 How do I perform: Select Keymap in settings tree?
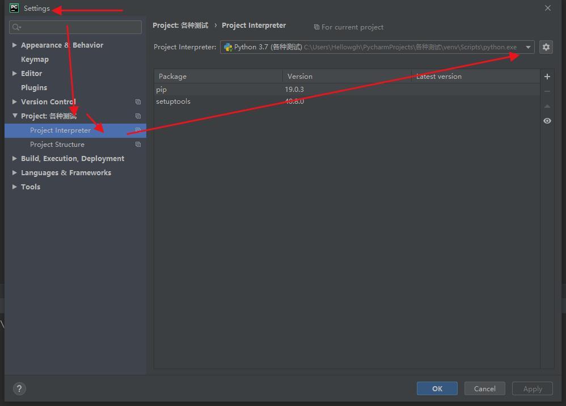point(35,59)
